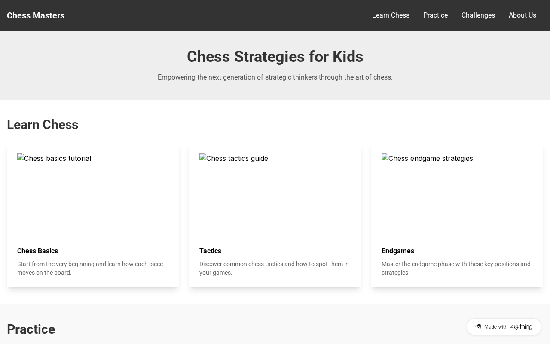Click the Chess Strategies for Kids heading
The height and width of the screenshot is (344, 550).
[x=275, y=57]
